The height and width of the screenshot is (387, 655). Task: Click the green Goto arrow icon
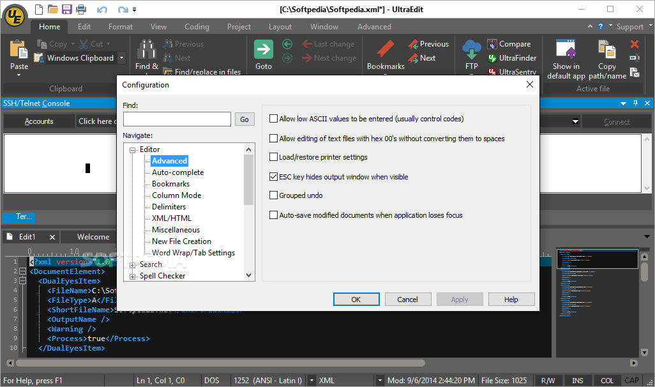pyautogui.click(x=264, y=49)
